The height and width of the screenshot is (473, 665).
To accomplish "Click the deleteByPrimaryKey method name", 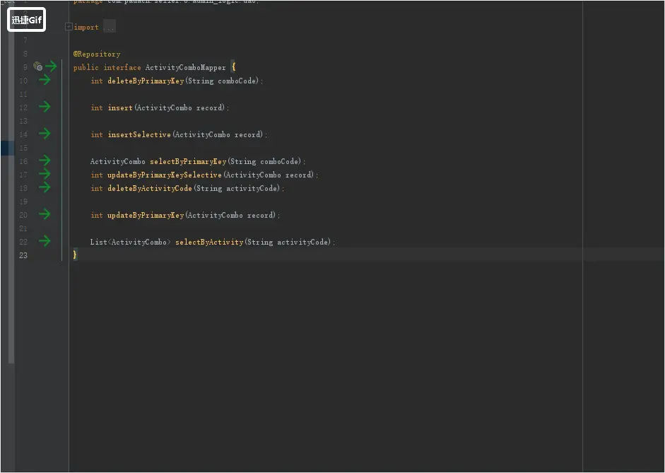I will click(x=146, y=81).
